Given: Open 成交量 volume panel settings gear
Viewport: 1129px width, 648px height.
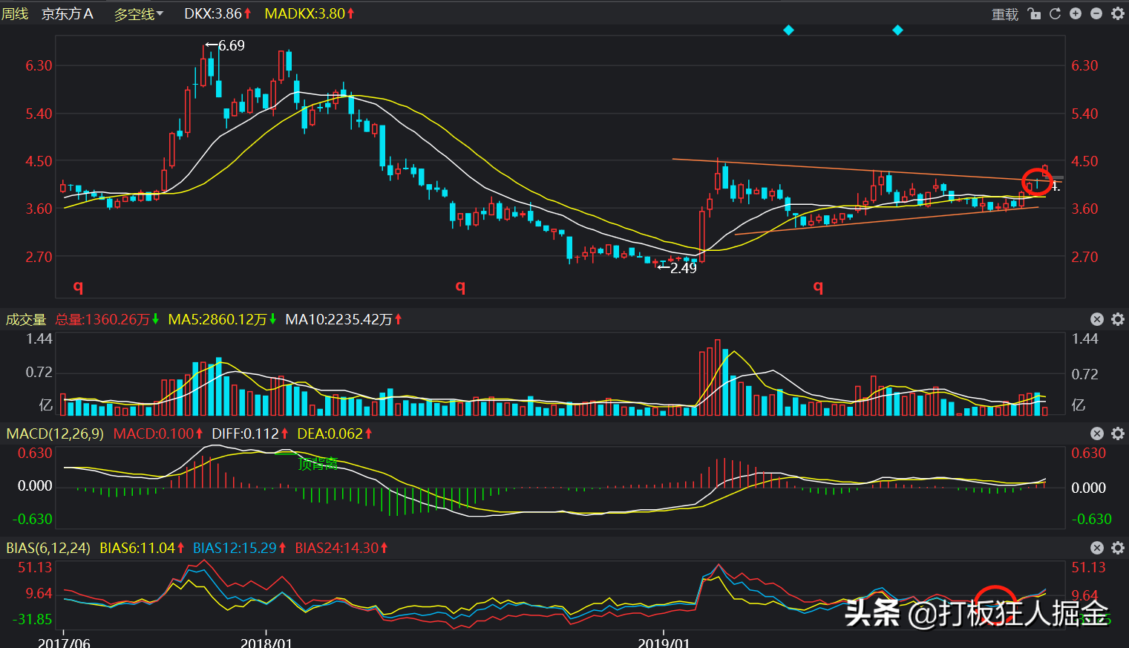Looking at the screenshot, I should click(1118, 319).
